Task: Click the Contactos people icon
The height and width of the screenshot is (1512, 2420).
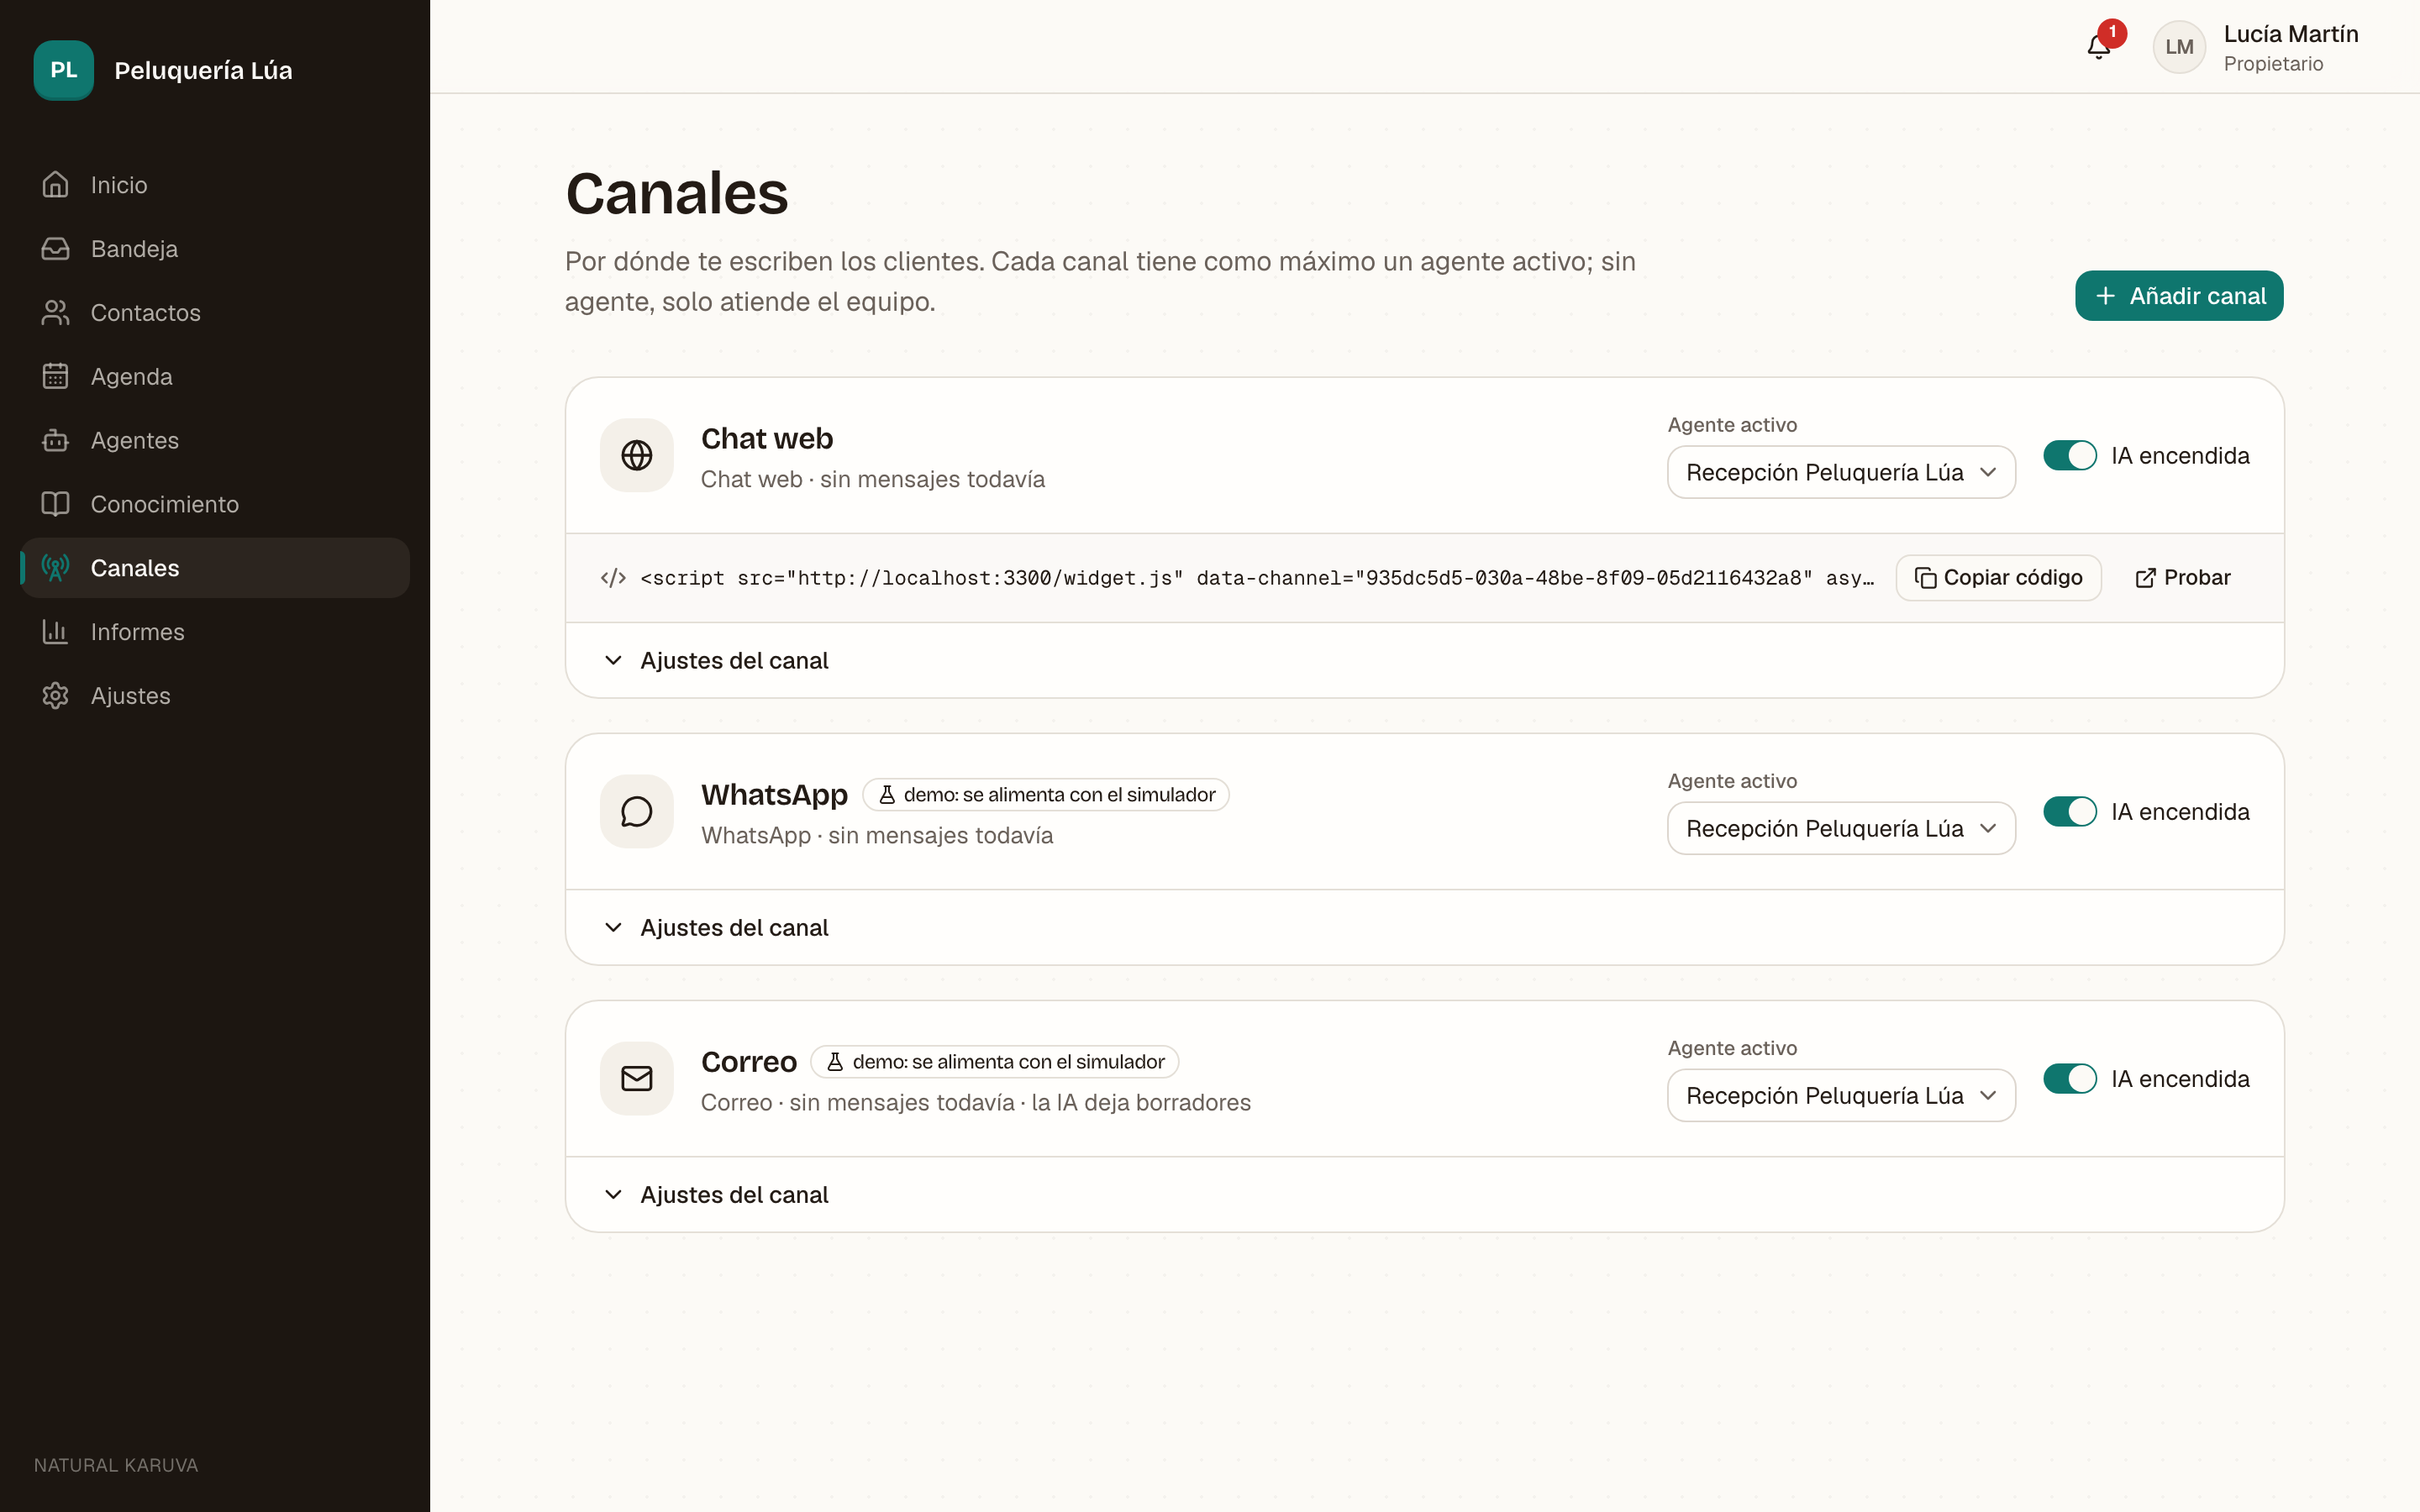Action: tap(56, 313)
